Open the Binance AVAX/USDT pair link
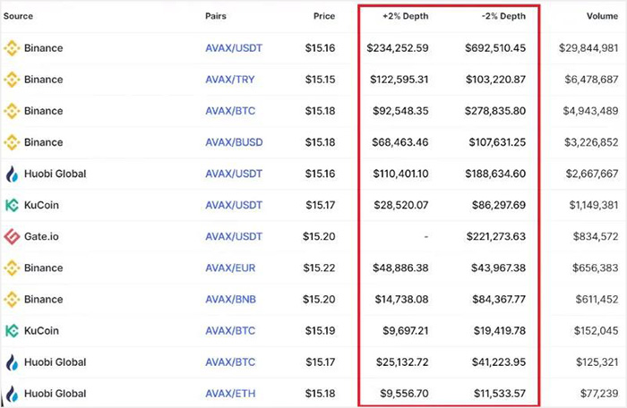This screenshot has width=627, height=408. tap(234, 48)
